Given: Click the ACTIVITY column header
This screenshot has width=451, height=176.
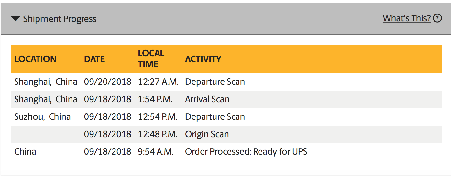Looking at the screenshot, I should (203, 59).
